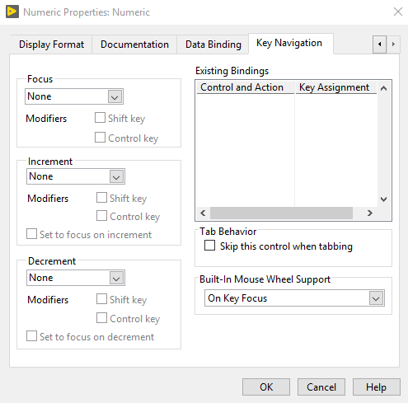Close the Numeric Properties dialog
The image size is (408, 403).
[398, 12]
